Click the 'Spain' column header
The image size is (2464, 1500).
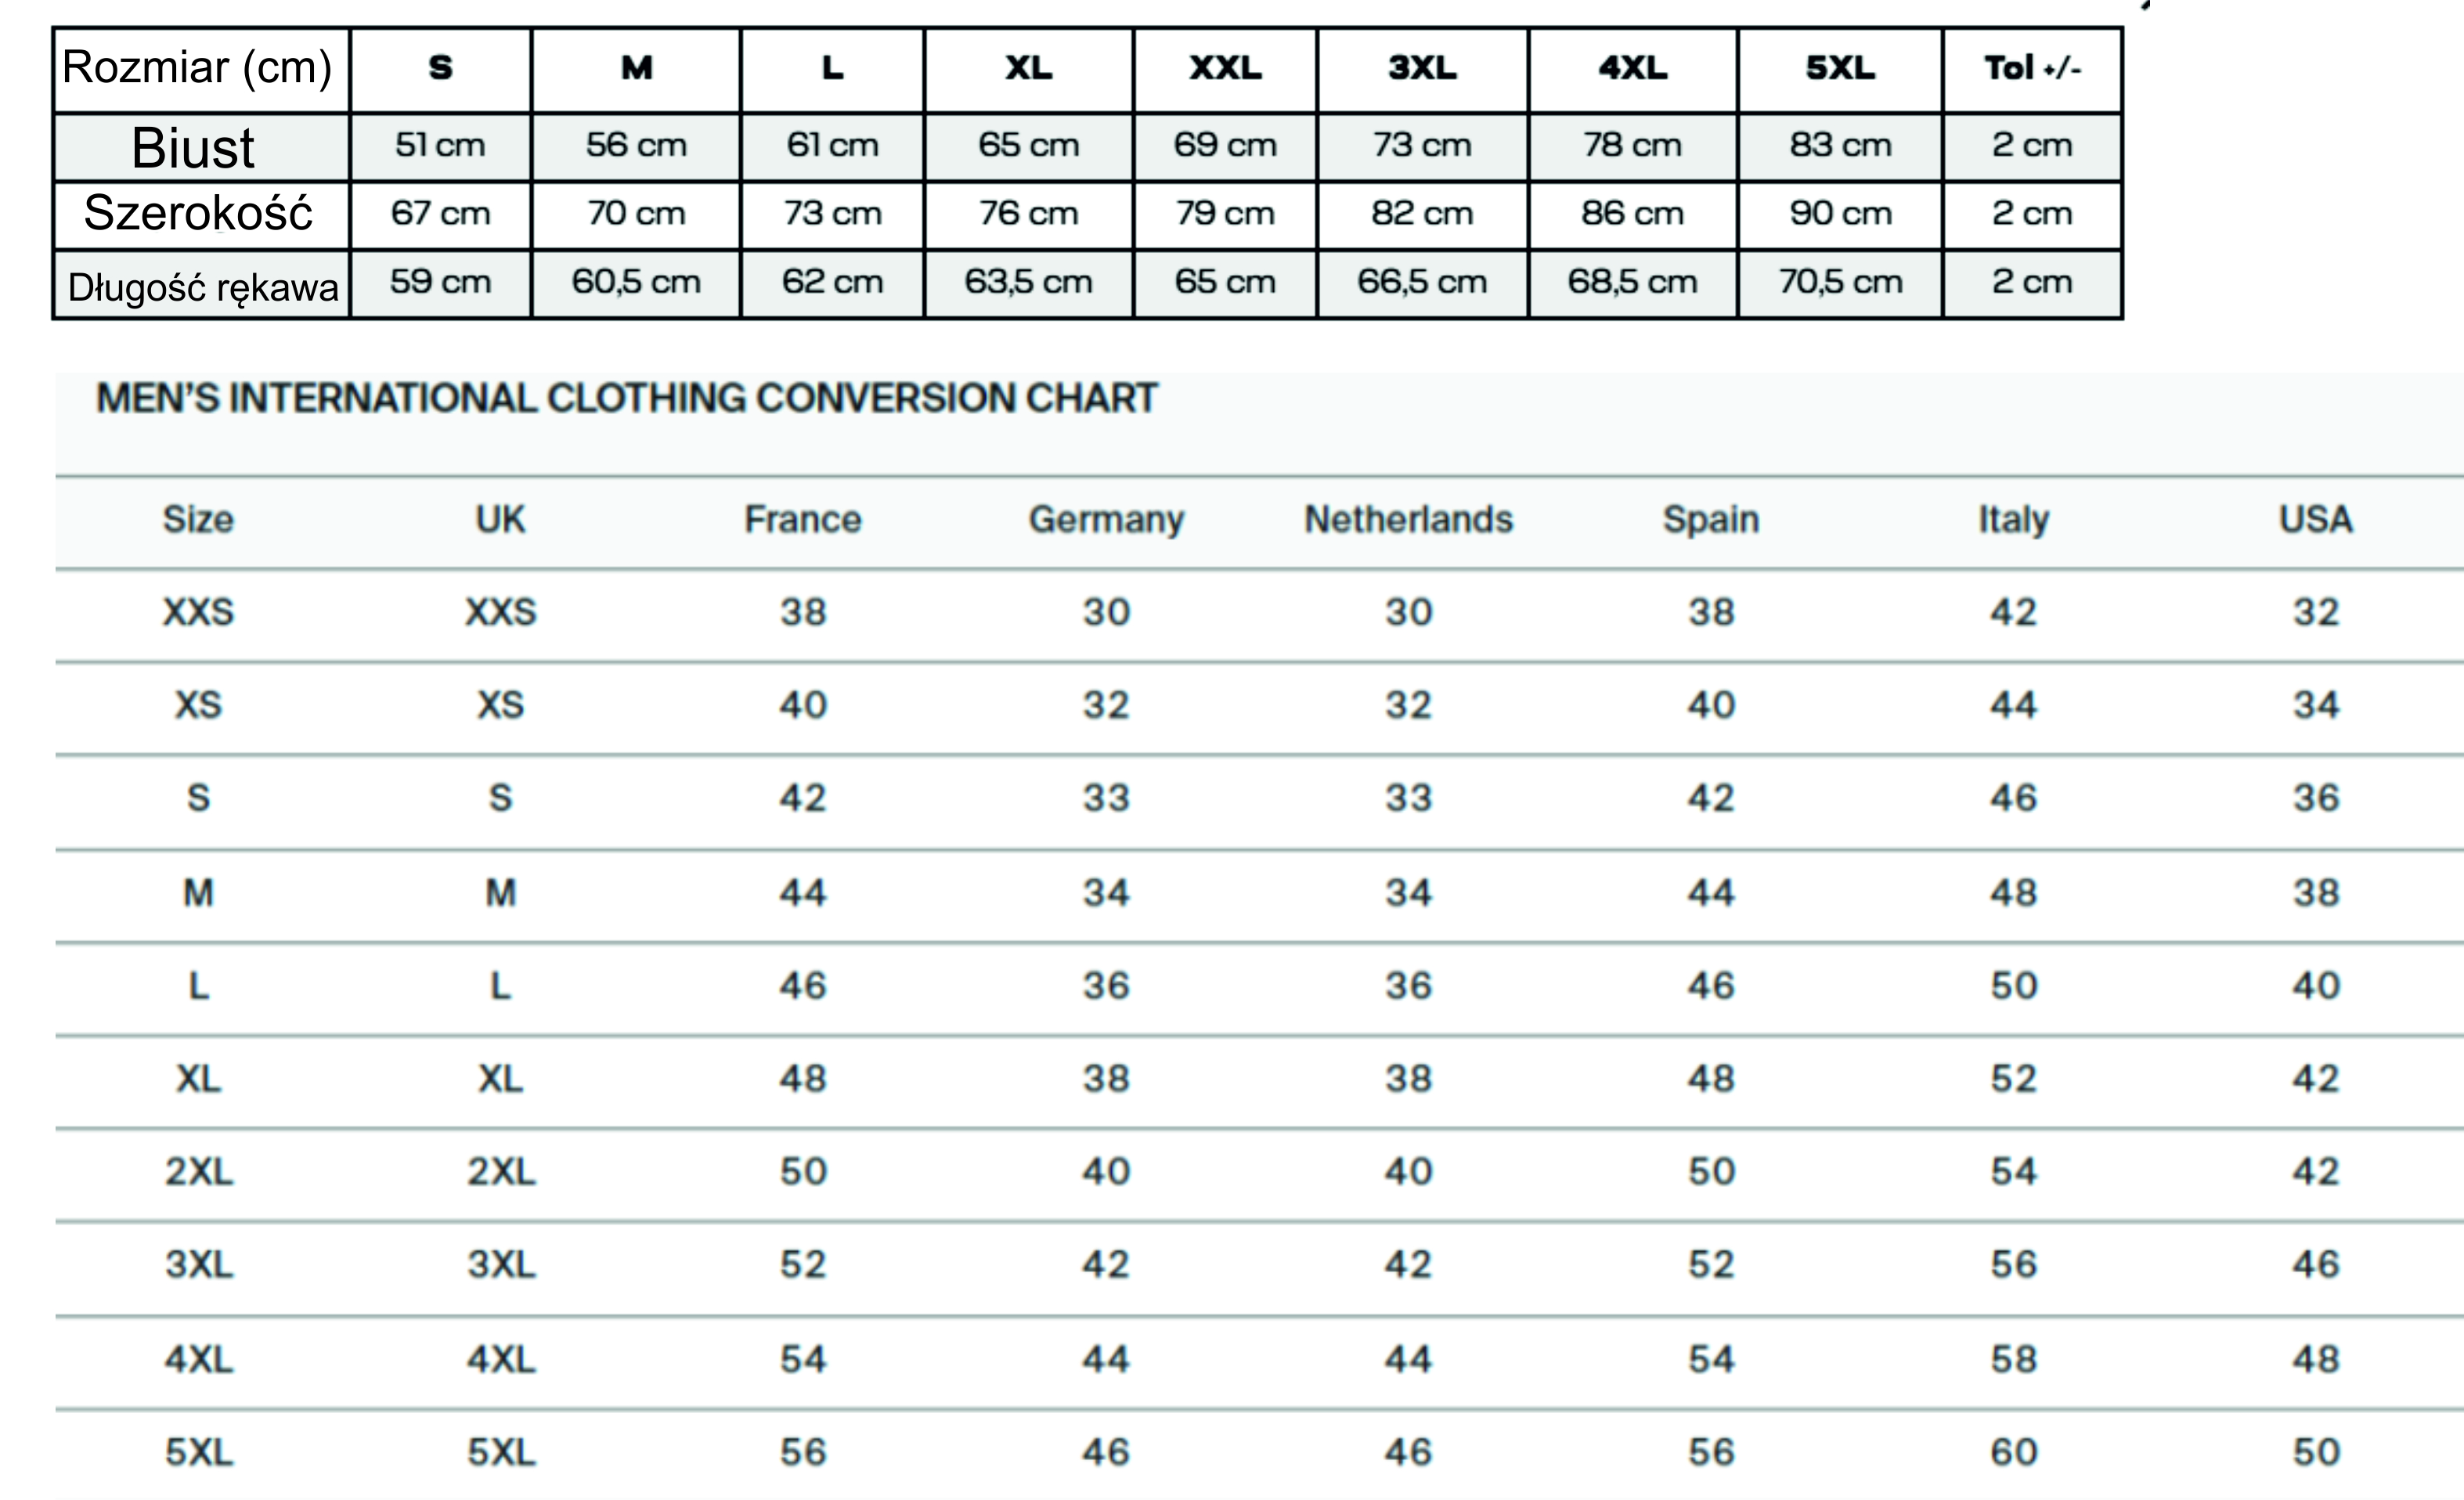point(1711,520)
